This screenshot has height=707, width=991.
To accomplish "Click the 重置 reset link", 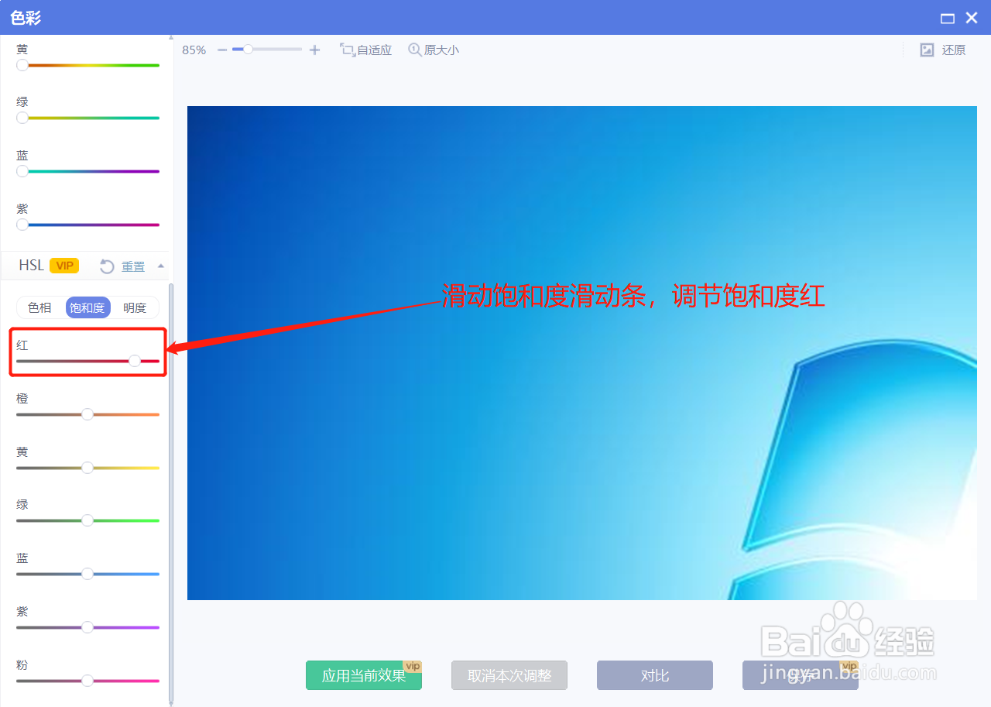I will coord(133,266).
